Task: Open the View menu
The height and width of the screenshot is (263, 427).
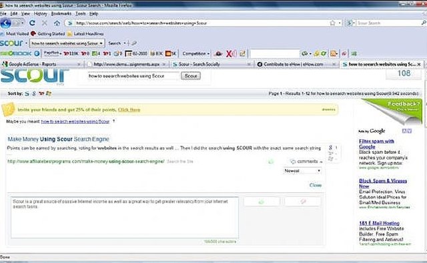Action: click(25, 13)
